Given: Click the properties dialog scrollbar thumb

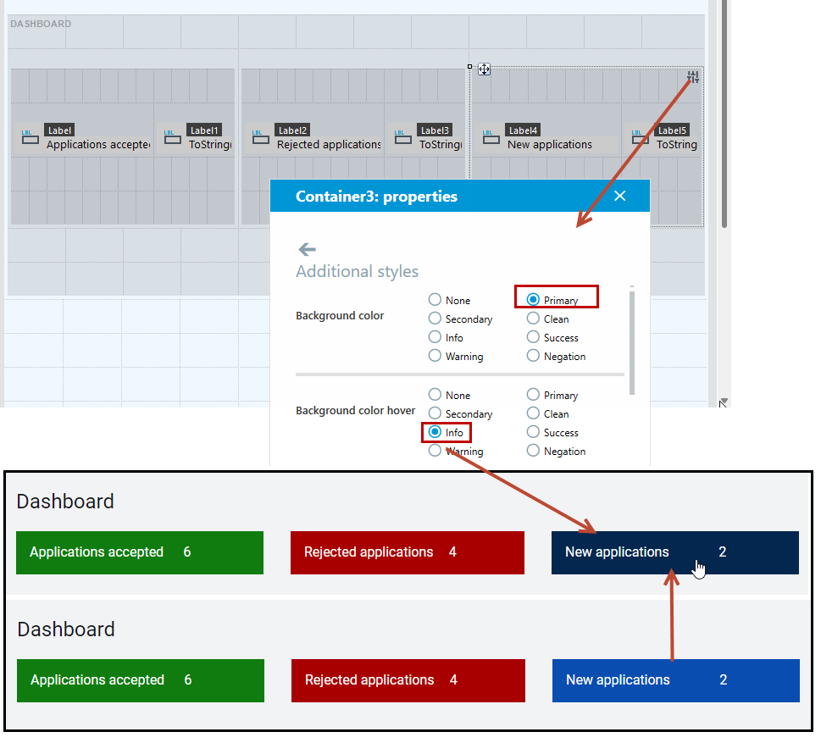Looking at the screenshot, I should 632,343.
